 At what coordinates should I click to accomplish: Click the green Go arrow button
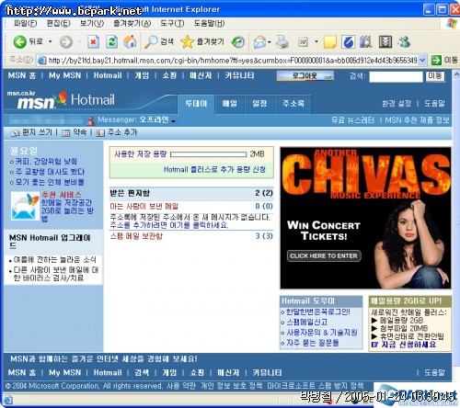(x=436, y=60)
